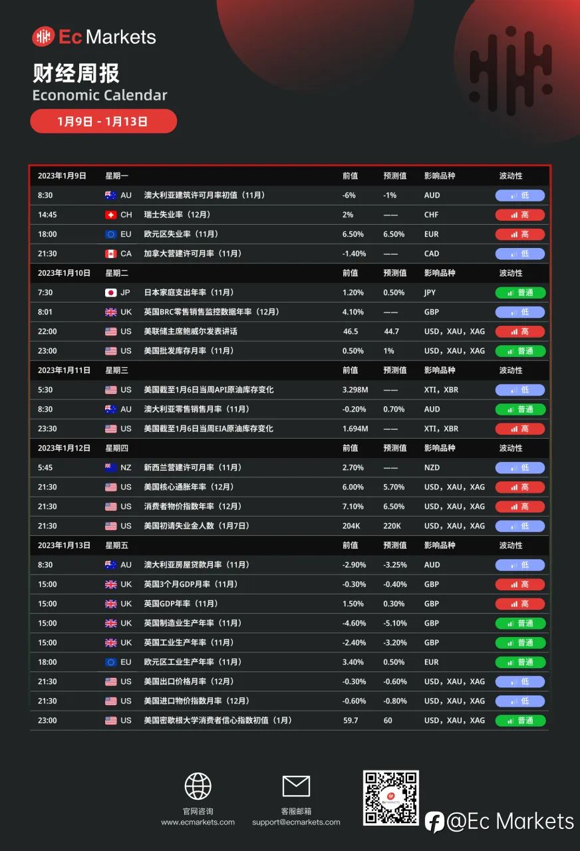Click the US flag in 美国密歇根大学消费者信心指数 row

(110, 720)
